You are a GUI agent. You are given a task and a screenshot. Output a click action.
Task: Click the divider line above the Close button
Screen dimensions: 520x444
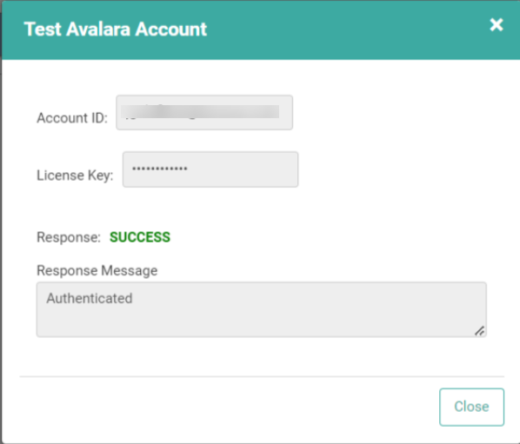click(x=262, y=376)
